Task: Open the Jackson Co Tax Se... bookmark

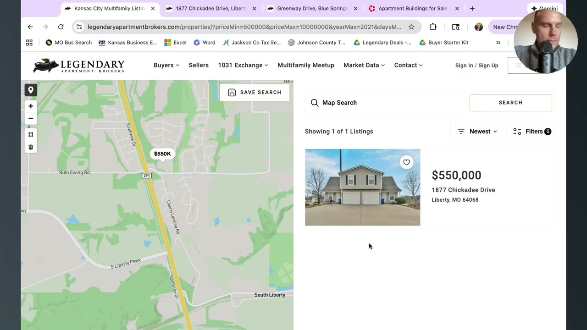Action: (x=252, y=43)
